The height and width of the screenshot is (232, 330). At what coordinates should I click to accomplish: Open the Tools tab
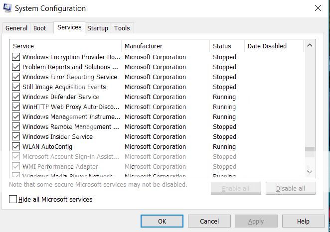tap(122, 28)
